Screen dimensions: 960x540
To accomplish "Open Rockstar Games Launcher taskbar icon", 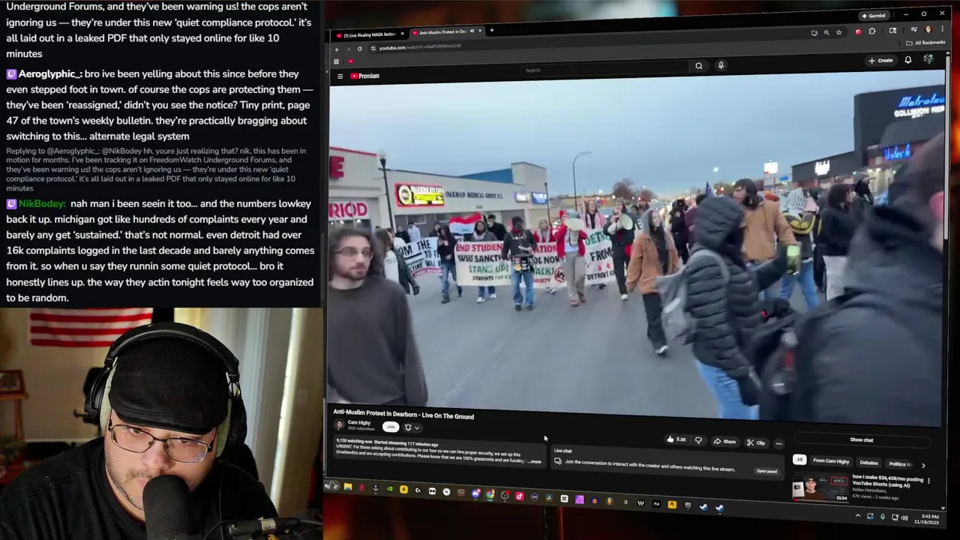I will tap(672, 505).
